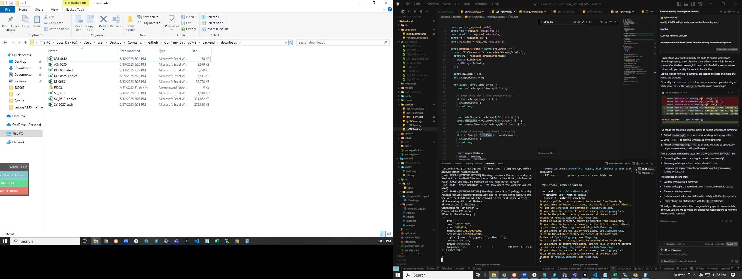This screenshot has width=742, height=279.
Task: Open the localhost:5173 link in terminal
Action: [x=573, y=192]
